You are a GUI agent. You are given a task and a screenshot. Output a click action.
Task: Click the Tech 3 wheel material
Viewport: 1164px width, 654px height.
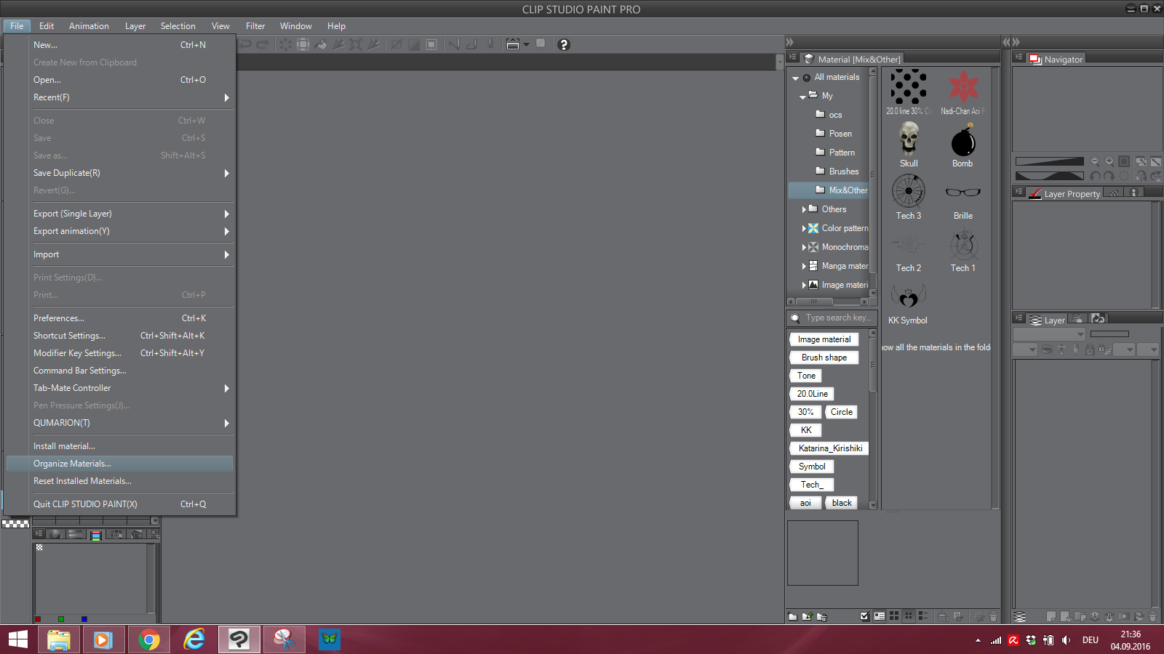point(908,191)
